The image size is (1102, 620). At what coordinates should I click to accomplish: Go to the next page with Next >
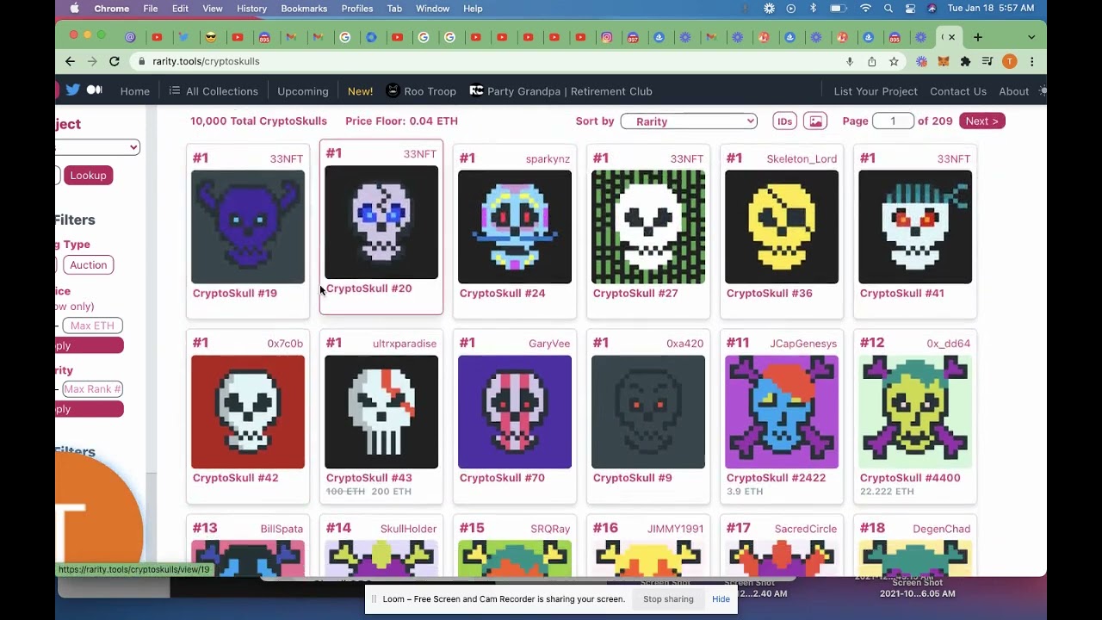981,121
